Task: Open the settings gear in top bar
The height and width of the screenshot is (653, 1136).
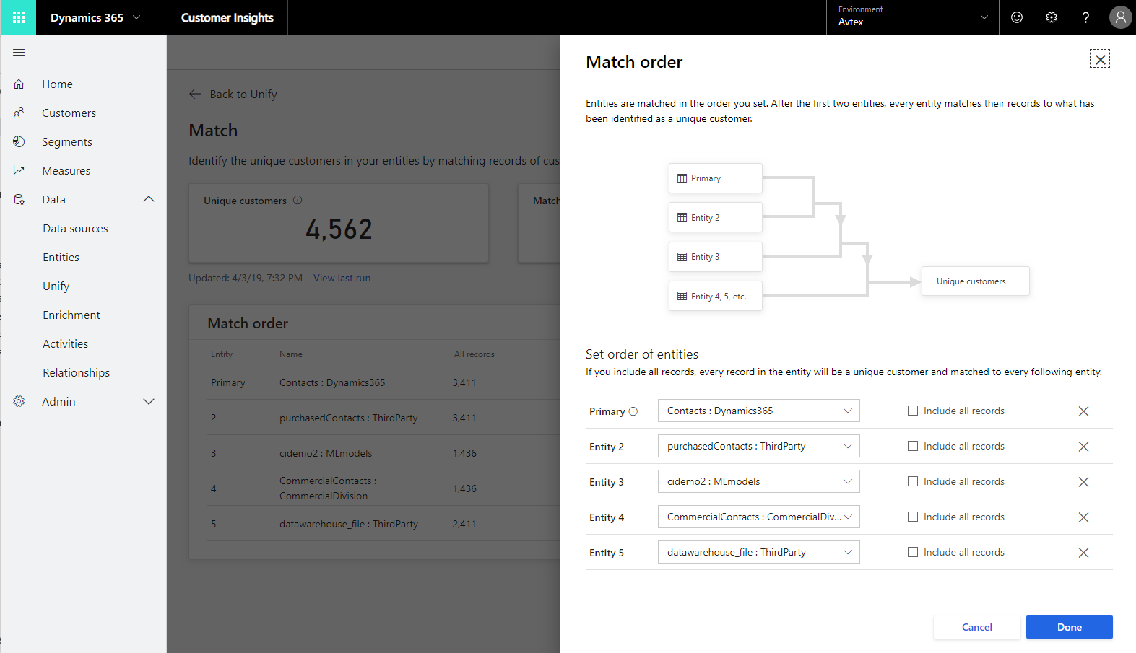Action: point(1052,17)
